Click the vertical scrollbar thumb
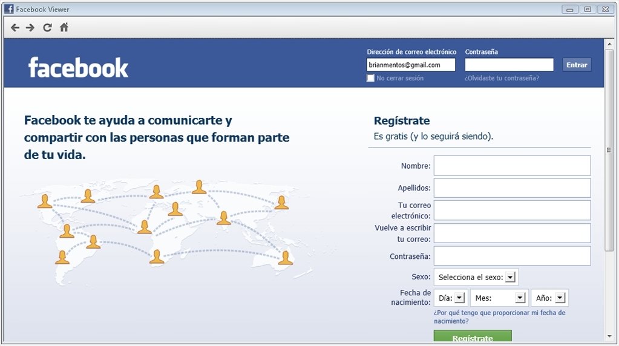 [x=609, y=150]
